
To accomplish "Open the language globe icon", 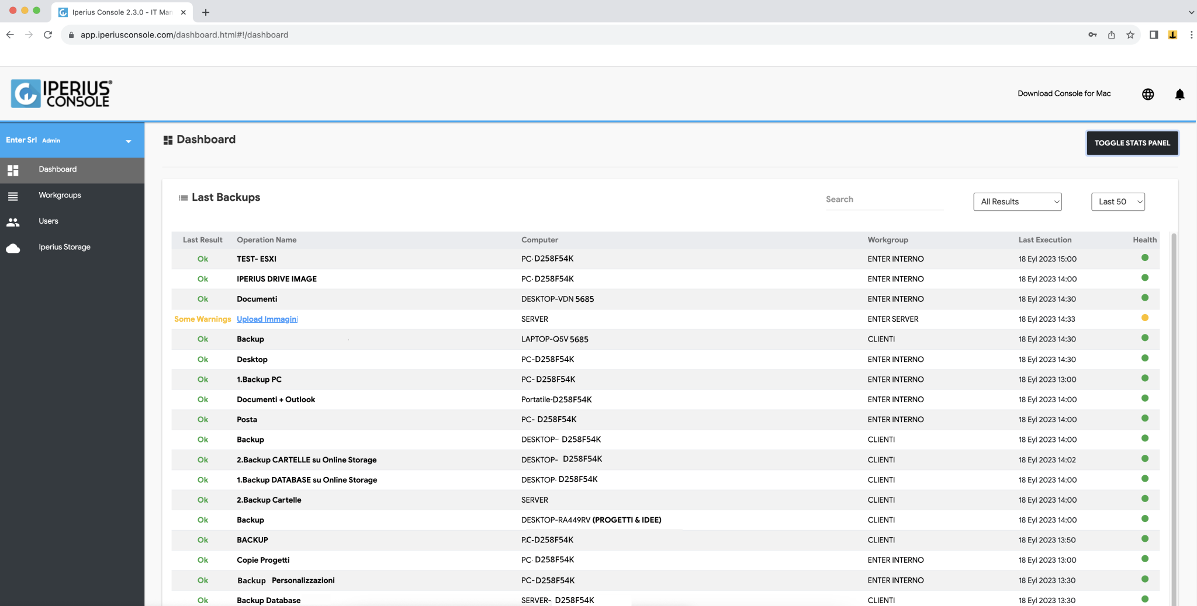I will point(1148,94).
